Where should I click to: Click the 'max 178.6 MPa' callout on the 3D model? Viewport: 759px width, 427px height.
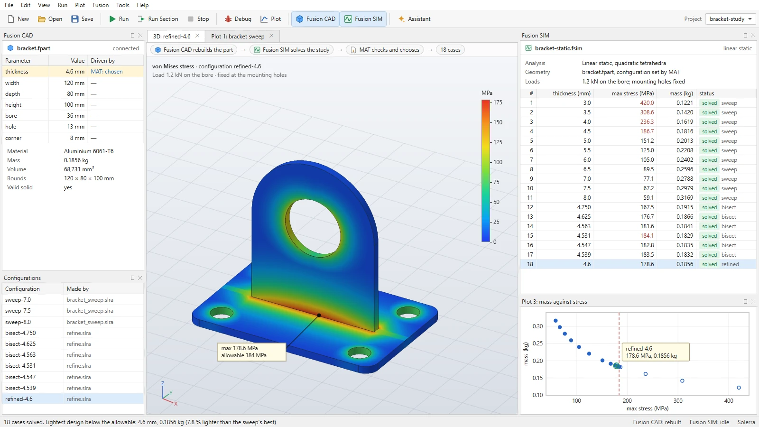click(251, 352)
